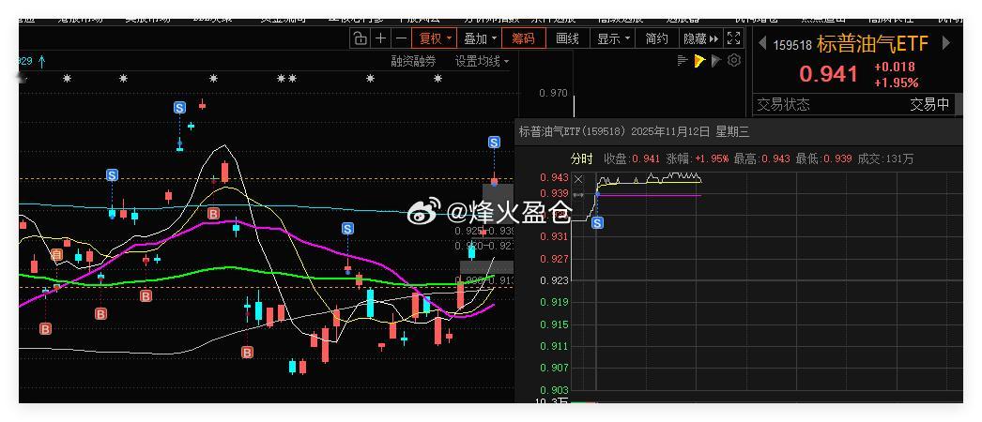Switch to 简约 simple mode
The image size is (982, 422).
point(656,38)
